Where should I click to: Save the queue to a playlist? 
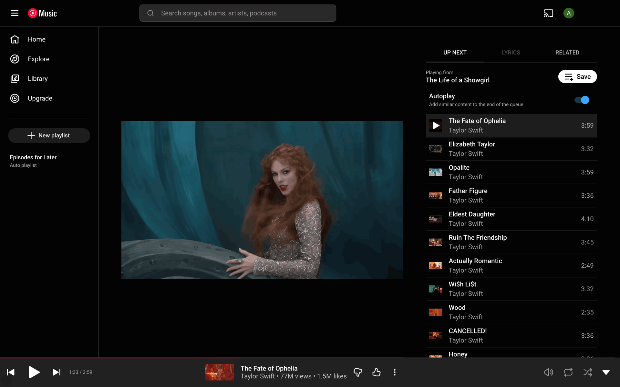coord(577,77)
